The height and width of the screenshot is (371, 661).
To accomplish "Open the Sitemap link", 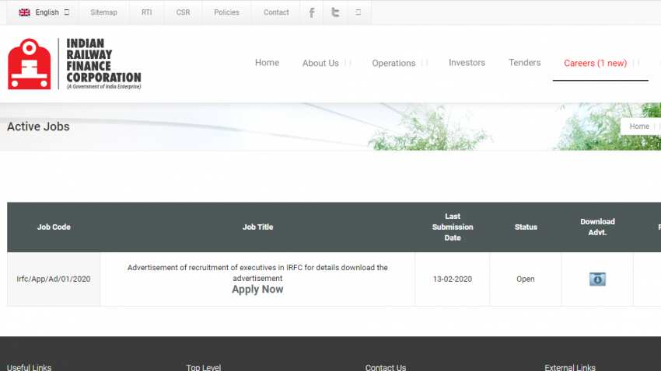I will 103,12.
